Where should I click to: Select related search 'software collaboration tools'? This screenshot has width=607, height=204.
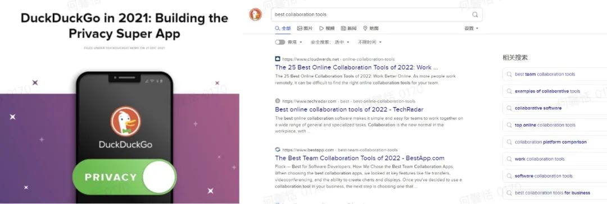click(x=555, y=176)
